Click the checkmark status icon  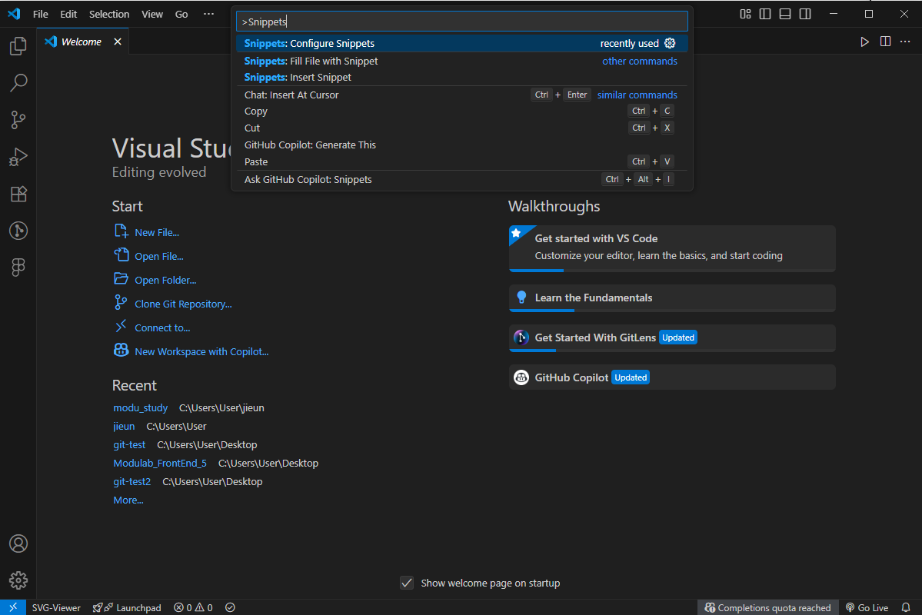coord(230,607)
